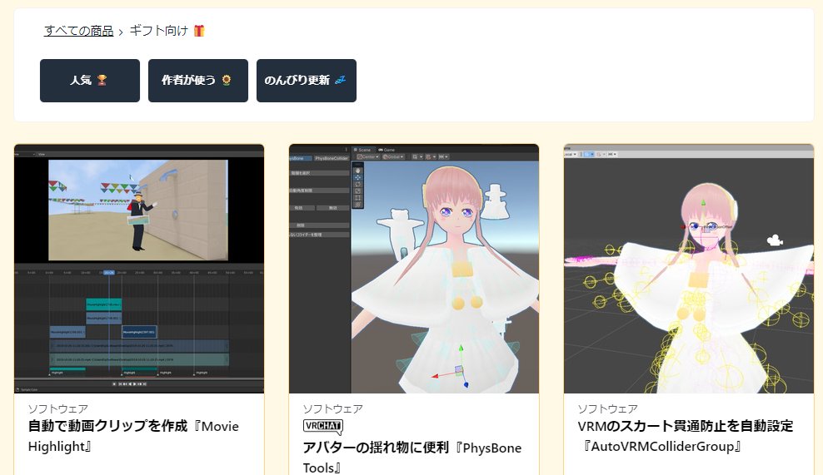The image size is (823, 475).
Task: Click the ギフト向け breadcrumb text
Action: click(x=158, y=31)
